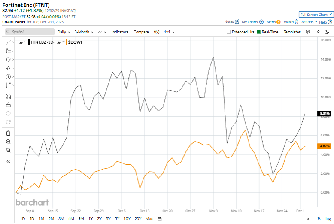Image resolution: width=334 pixels, height=224 pixels.
Task: Pick the numbered annotation tool
Action: click(x=8, y=77)
